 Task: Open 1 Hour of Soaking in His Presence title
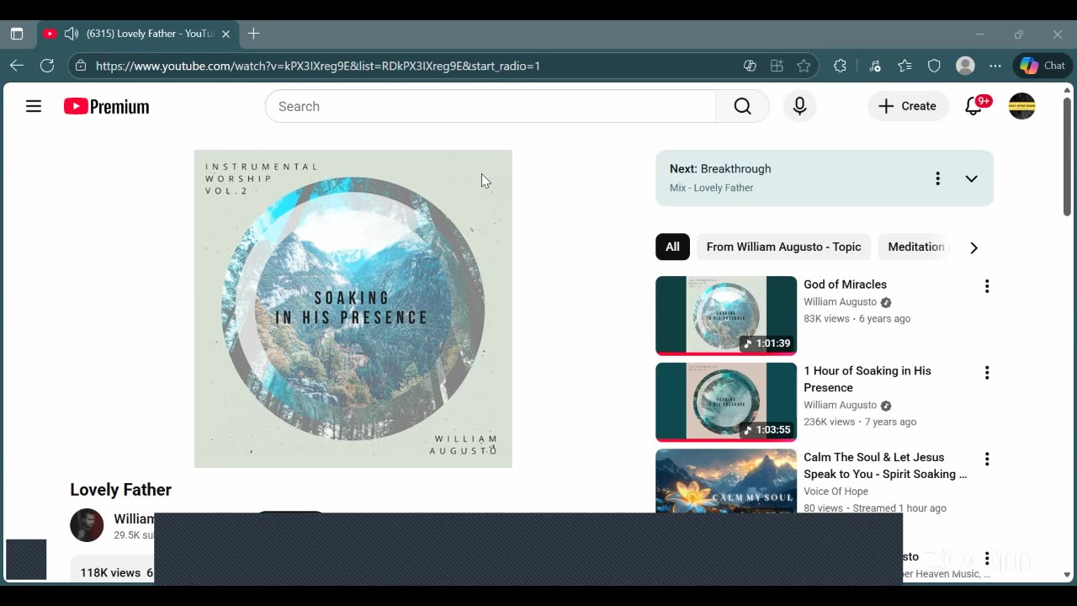pos(867,379)
